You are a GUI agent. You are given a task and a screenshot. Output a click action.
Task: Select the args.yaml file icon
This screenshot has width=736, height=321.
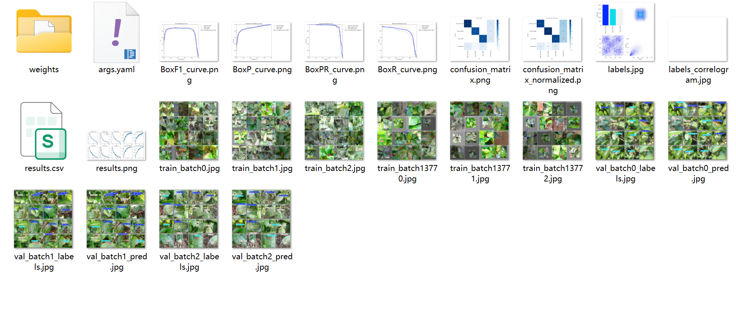point(117,33)
